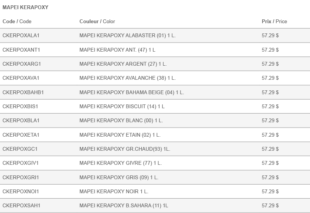Select MAPEI KERAPOXY BISCUIT (14) row
The width and height of the screenshot is (310, 213).
tap(155, 106)
